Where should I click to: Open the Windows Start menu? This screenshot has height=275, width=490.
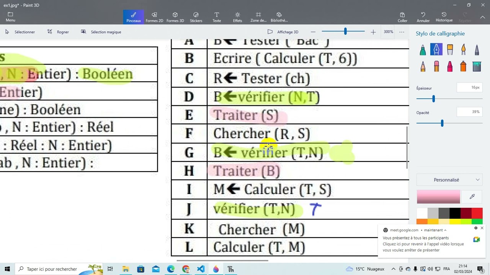[7, 269]
